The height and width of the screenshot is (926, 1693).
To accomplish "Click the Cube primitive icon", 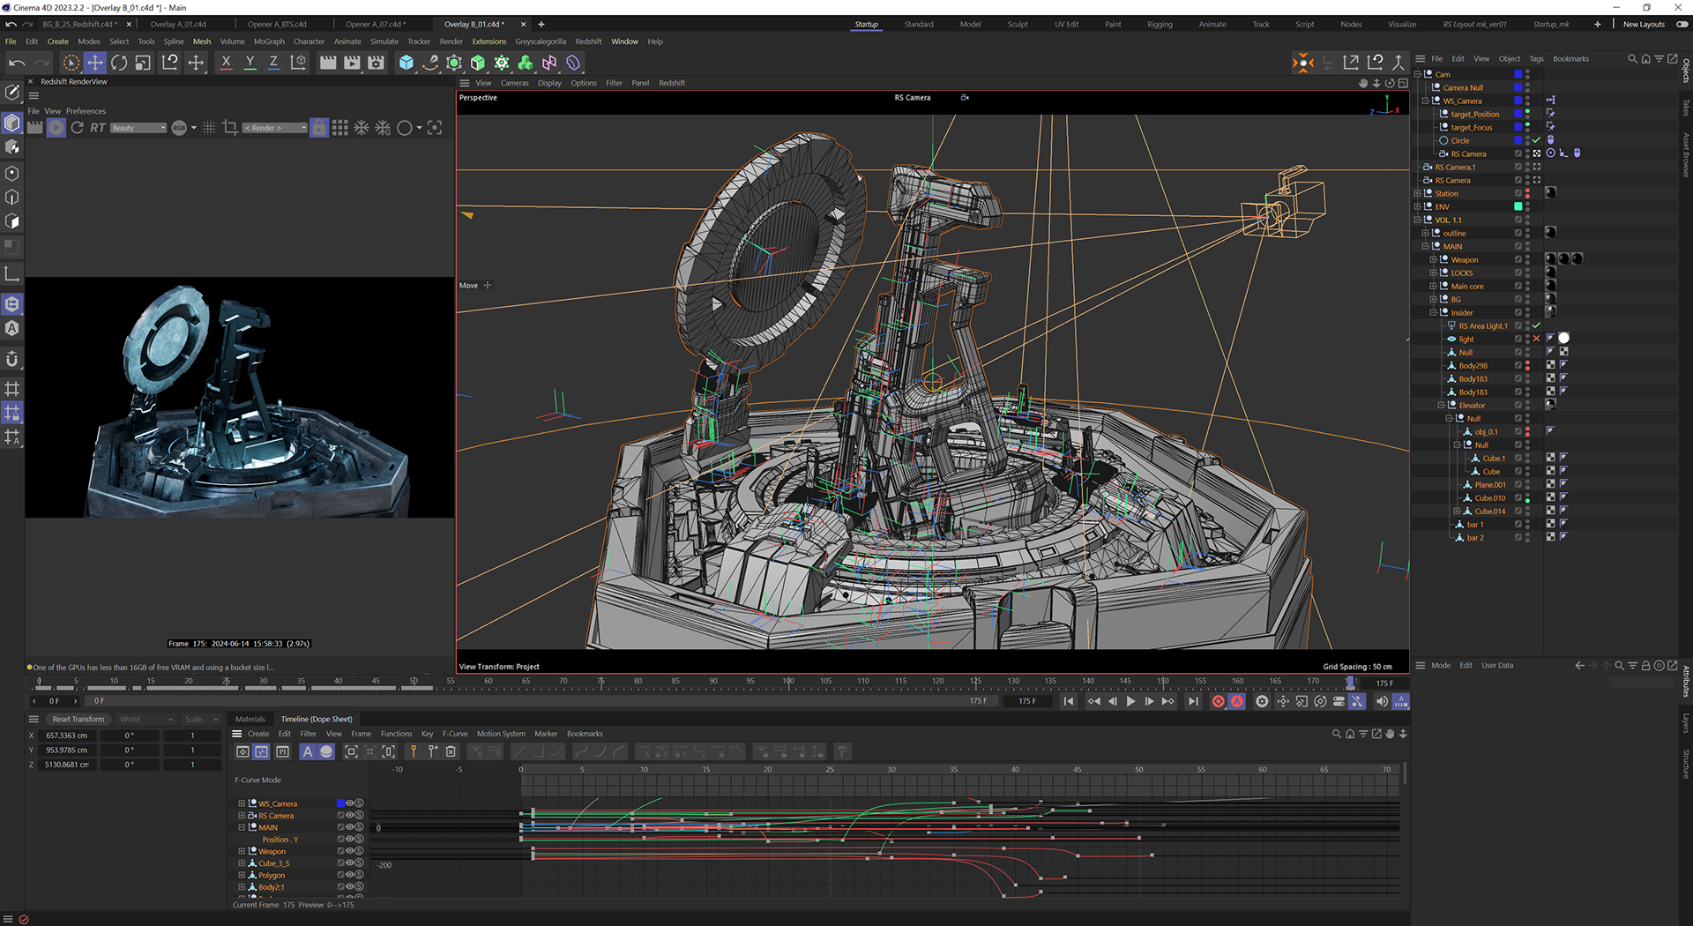I will 406,63.
